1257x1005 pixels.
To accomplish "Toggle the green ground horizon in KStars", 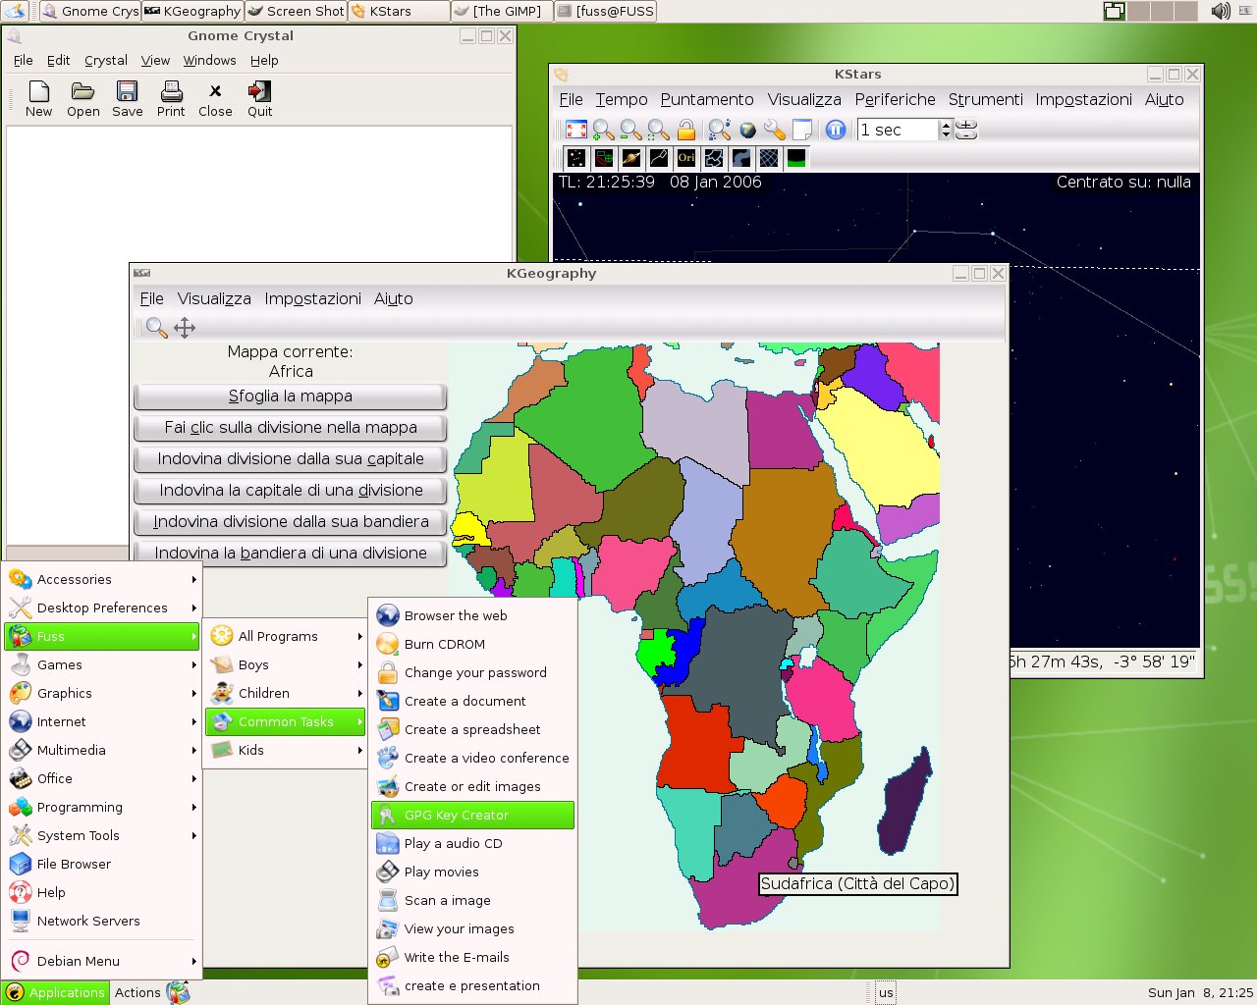I will click(x=796, y=158).
